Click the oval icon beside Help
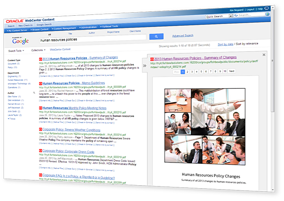Screen dimensions: 284x201 [267, 8]
